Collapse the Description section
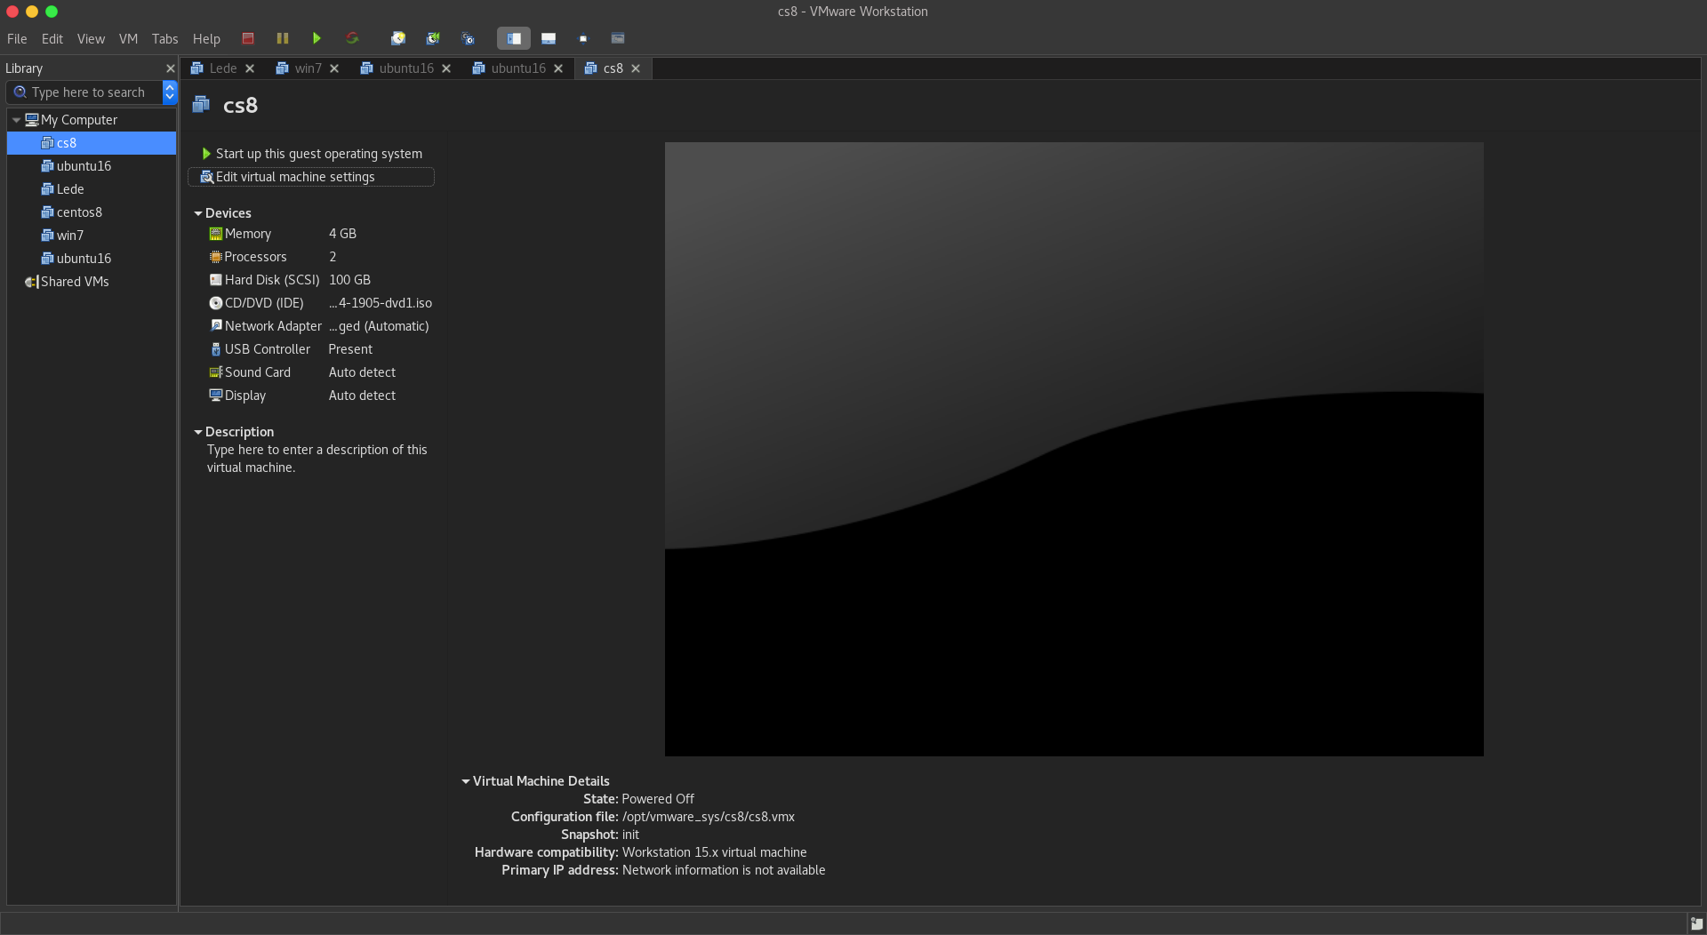 point(198,432)
